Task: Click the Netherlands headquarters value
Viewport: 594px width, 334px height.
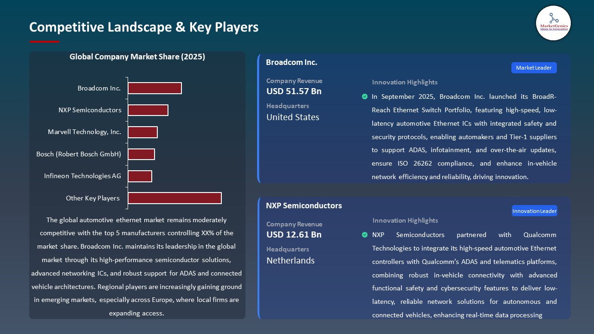Action: (x=291, y=261)
